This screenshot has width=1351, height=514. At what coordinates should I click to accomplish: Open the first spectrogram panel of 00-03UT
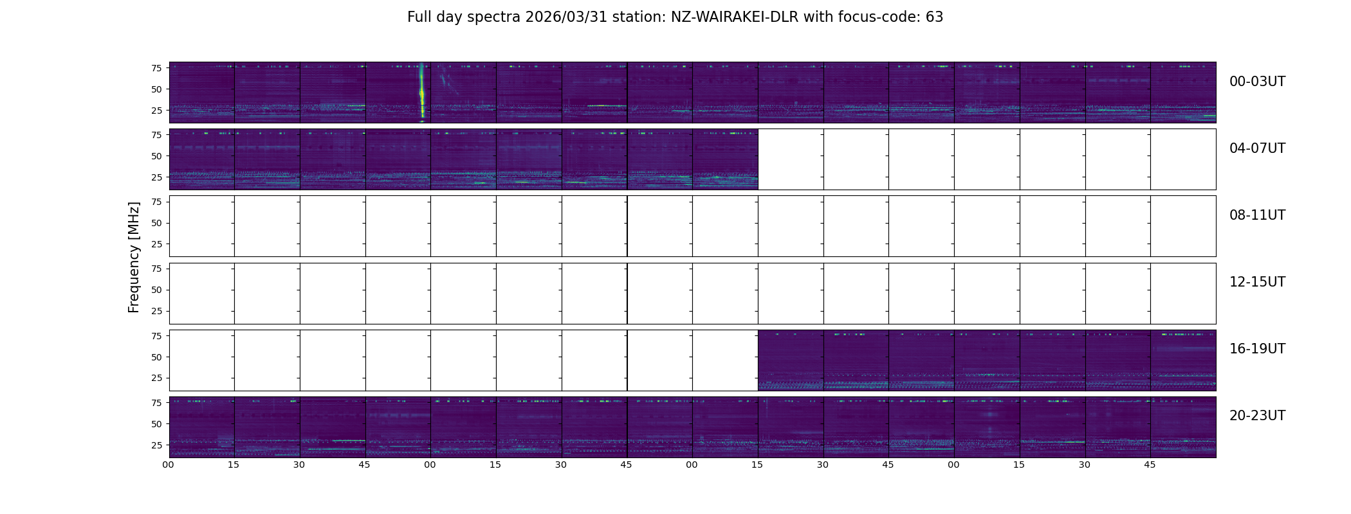pos(202,93)
